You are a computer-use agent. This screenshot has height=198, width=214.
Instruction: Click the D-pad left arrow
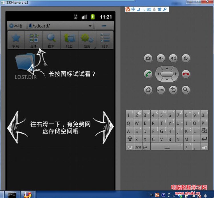(x=158, y=74)
